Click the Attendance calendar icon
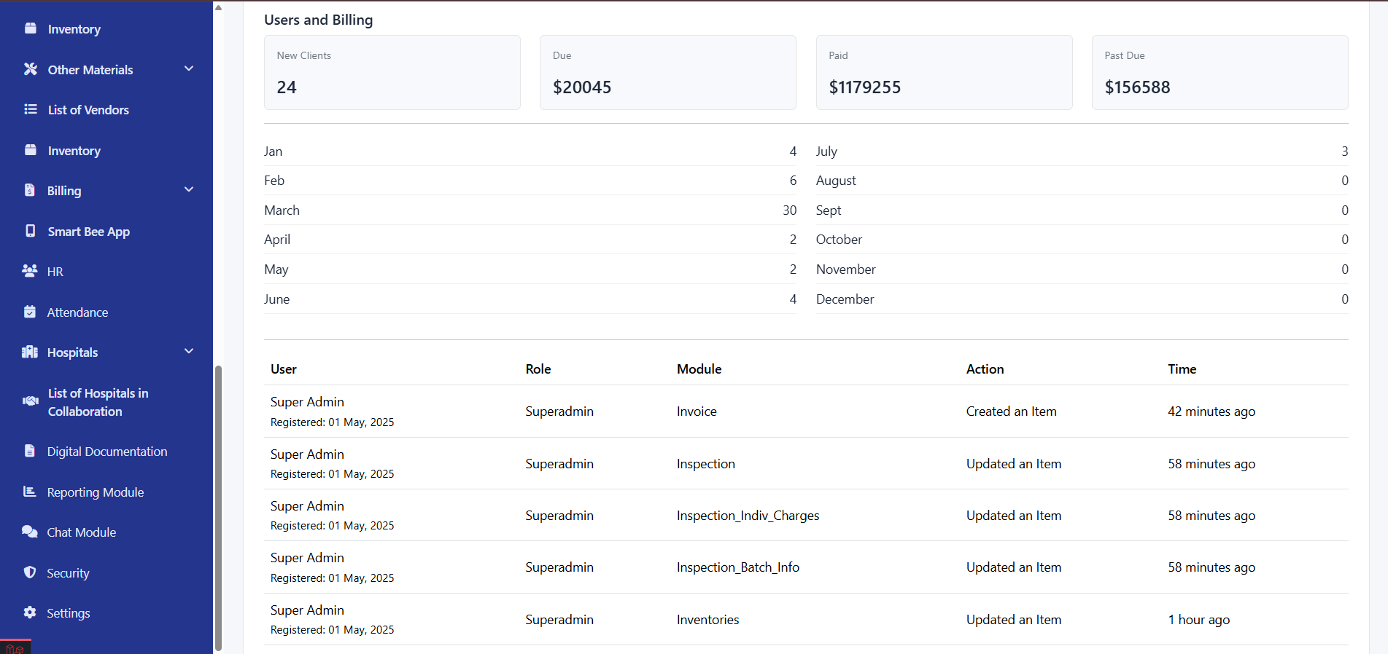The image size is (1388, 654). pyautogui.click(x=30, y=312)
